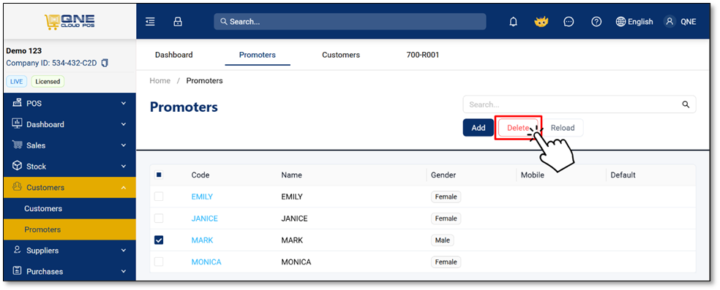Switch to the Dashboard tab
Image resolution: width=720 pixels, height=290 pixels.
tap(174, 55)
